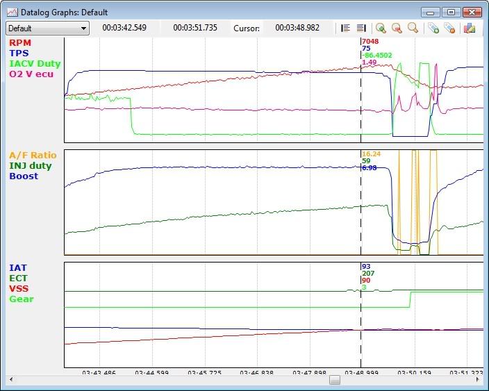The height and width of the screenshot is (391, 489).
Task: Click the horizontal scrollbar thumb
Action: click(335, 380)
